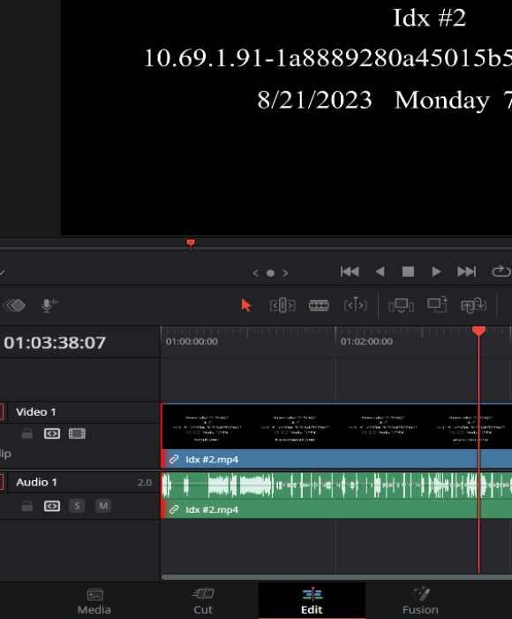
Task: Open the keyframe diamonds tool
Action: 14,305
